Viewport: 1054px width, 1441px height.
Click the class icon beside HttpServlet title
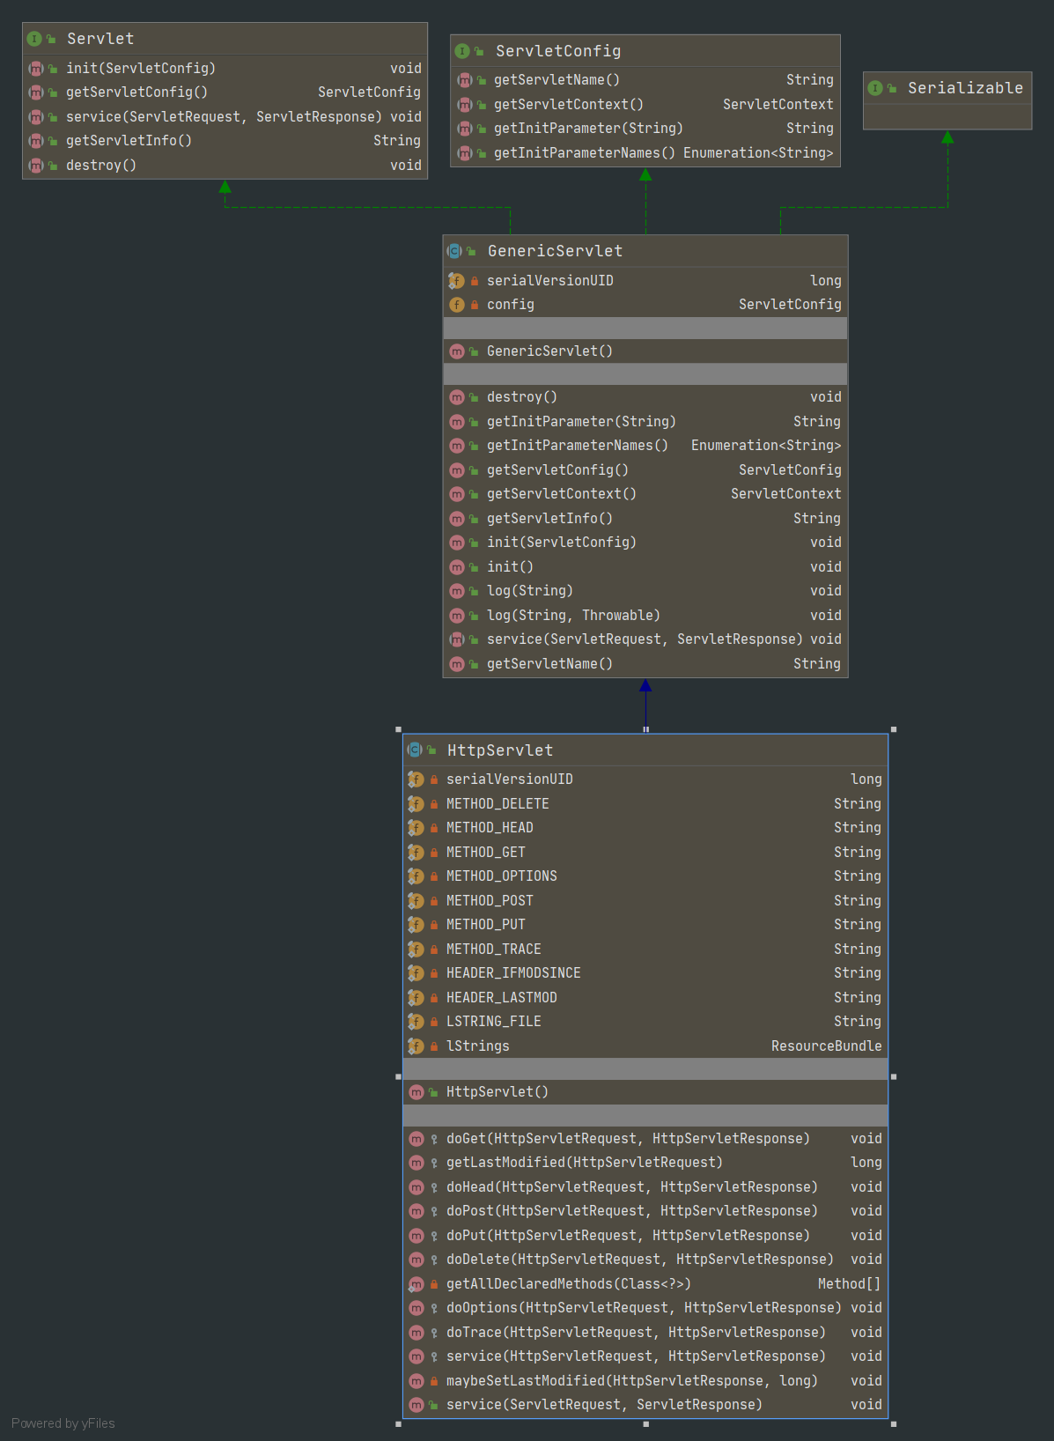click(414, 750)
